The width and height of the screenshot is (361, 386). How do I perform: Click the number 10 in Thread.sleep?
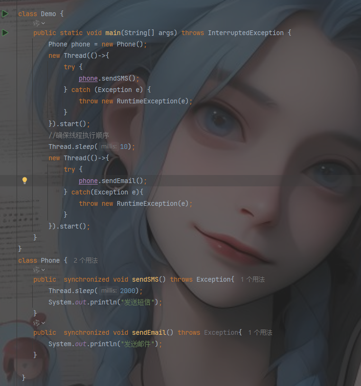point(124,147)
